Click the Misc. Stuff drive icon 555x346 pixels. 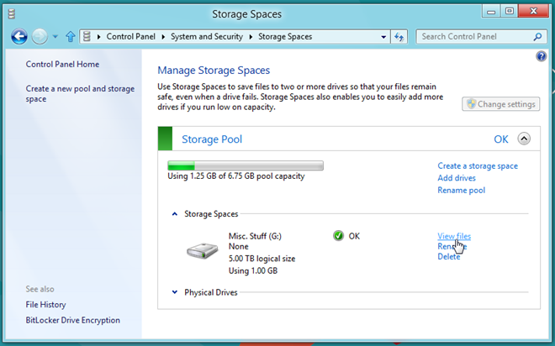tap(203, 251)
